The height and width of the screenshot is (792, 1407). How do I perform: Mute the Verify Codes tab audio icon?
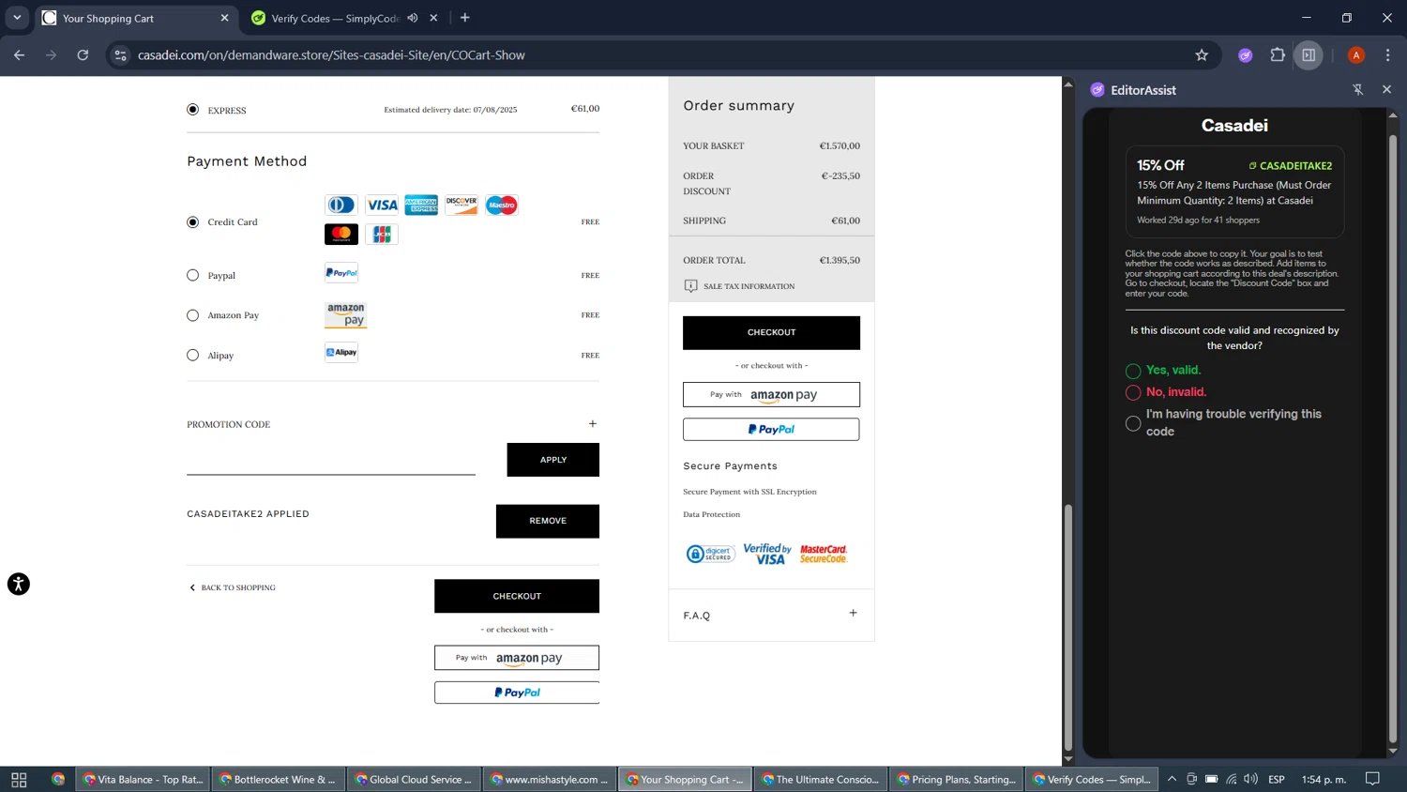click(x=412, y=18)
